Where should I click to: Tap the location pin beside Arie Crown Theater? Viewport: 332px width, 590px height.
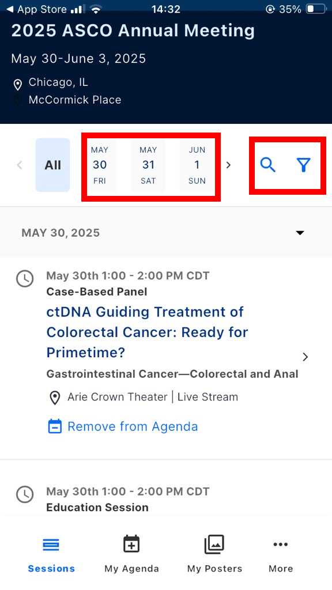click(x=55, y=397)
